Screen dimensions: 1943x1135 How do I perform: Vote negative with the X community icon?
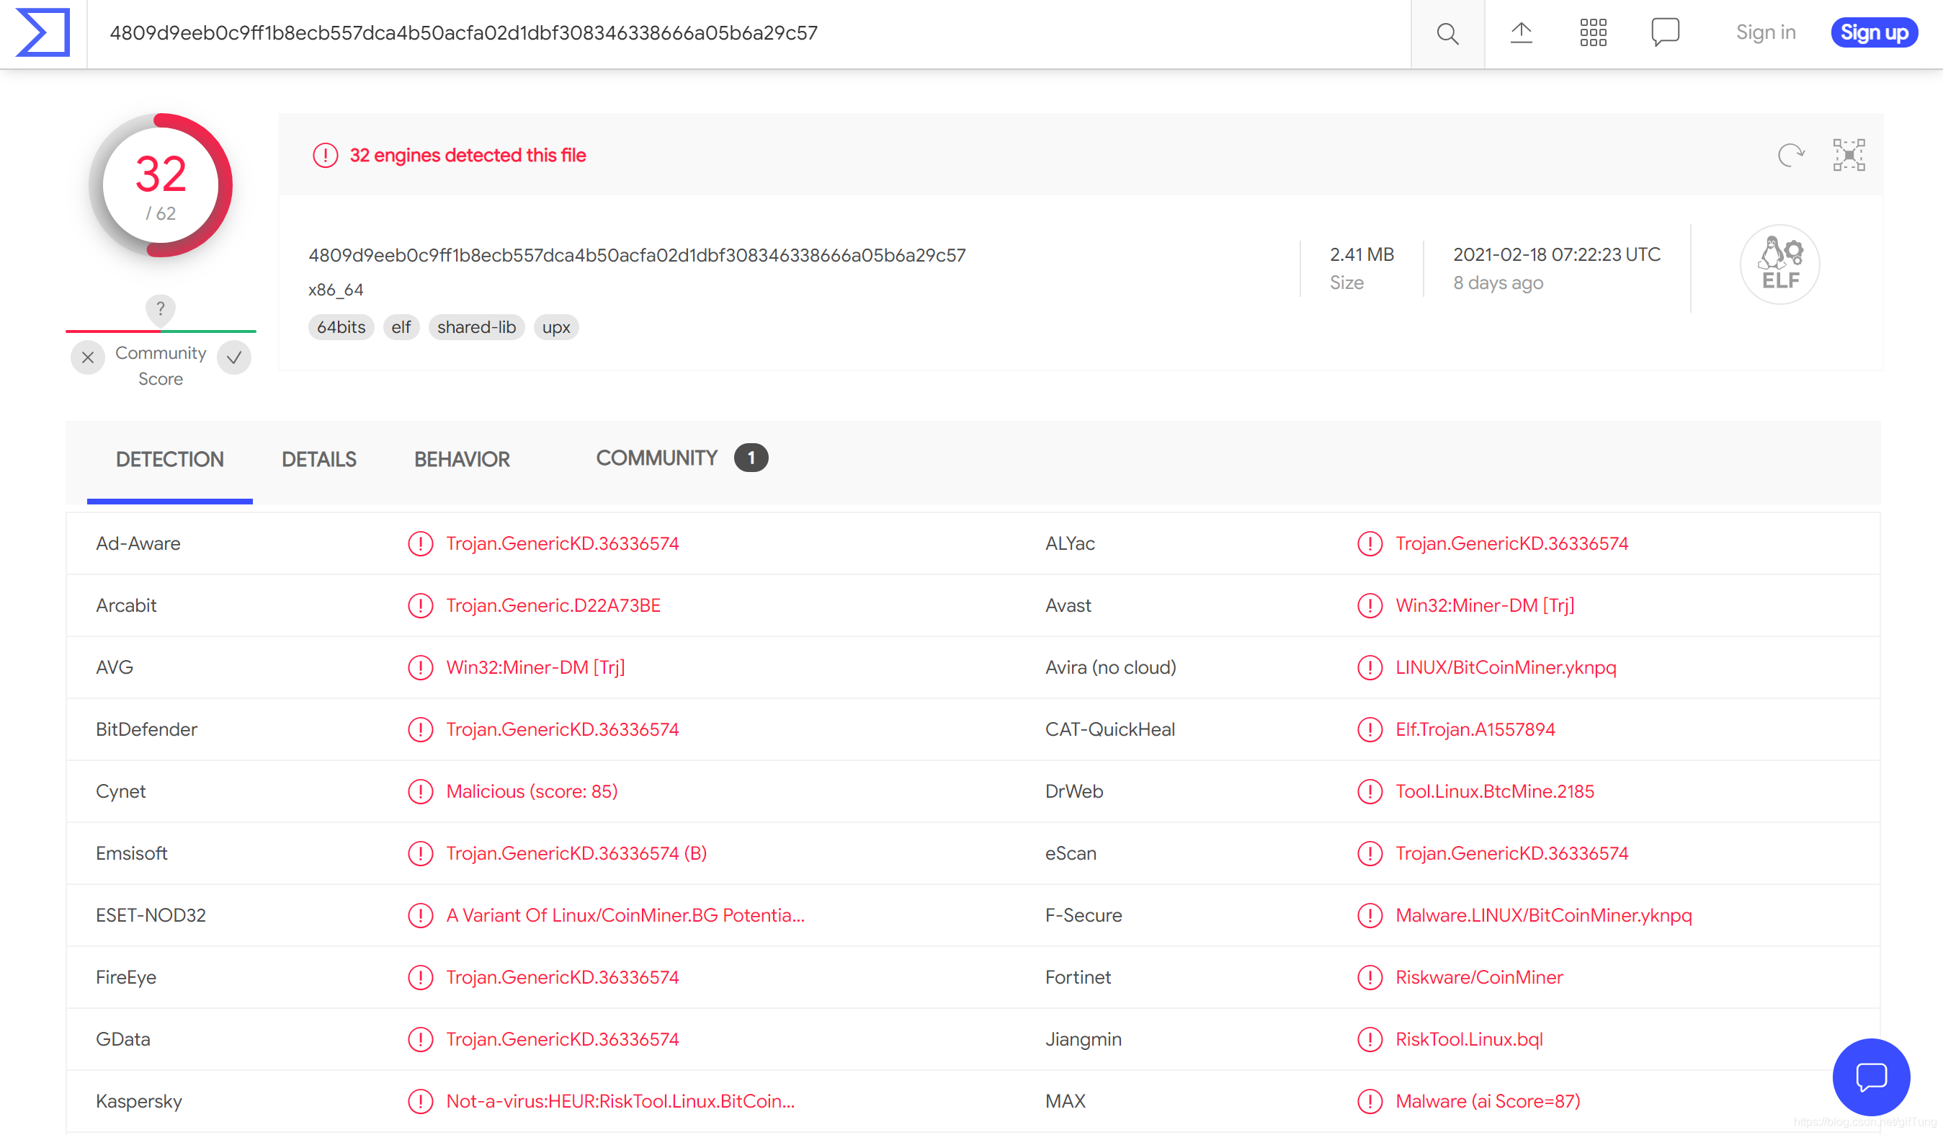click(x=88, y=357)
